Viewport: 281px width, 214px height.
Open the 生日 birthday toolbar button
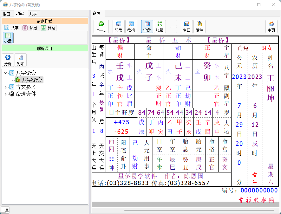187,27
